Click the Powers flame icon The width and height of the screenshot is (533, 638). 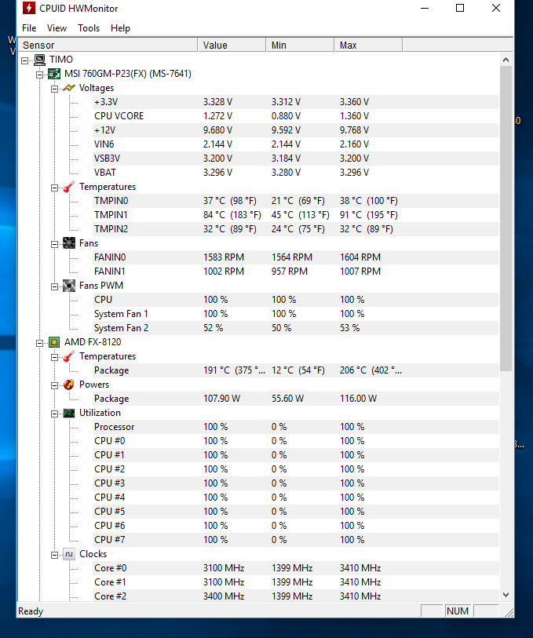point(69,385)
